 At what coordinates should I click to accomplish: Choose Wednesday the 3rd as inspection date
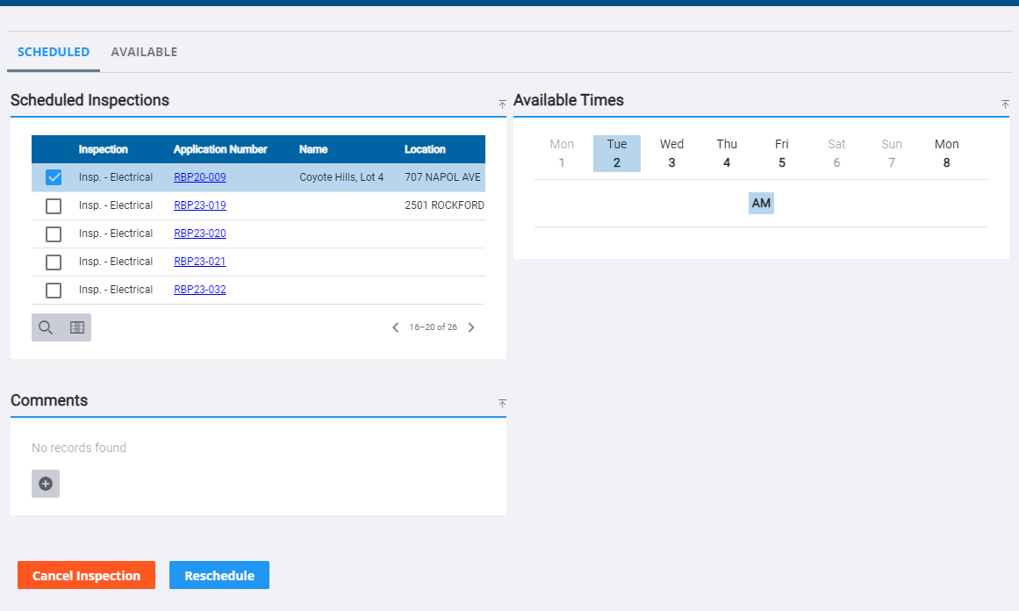tap(671, 153)
